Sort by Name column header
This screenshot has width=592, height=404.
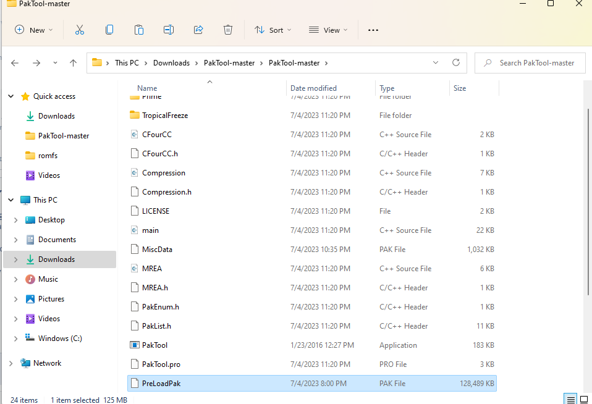tap(147, 88)
